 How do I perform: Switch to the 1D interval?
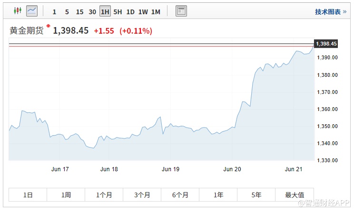pyautogui.click(x=130, y=11)
